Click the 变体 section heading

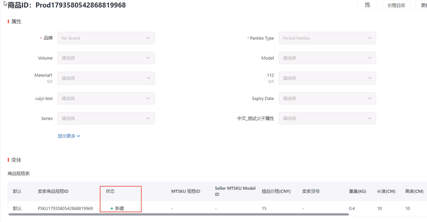click(16, 160)
